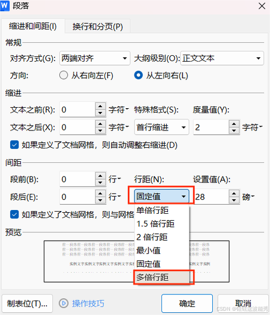This screenshot has height=315, width=270.
Task: Decrease 设置值 line spacing value
Action: [234, 200]
